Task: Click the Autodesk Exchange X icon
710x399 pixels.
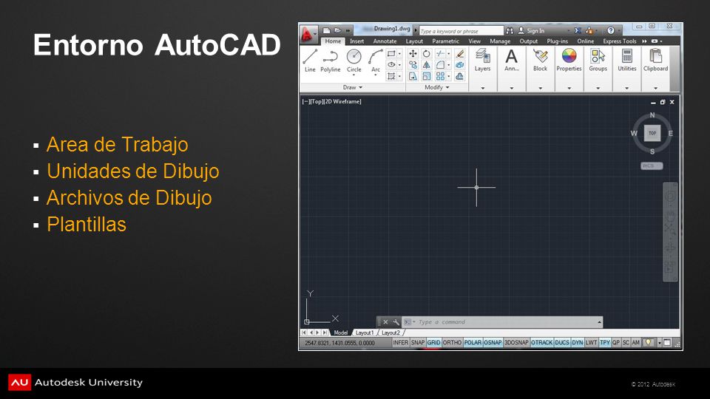Action: point(578,31)
